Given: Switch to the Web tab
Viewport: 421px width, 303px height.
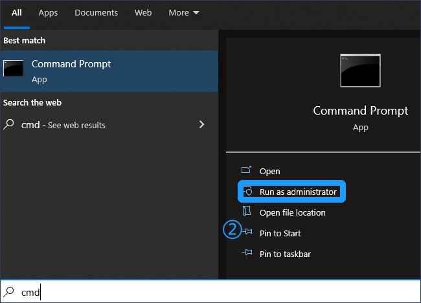Looking at the screenshot, I should click(x=143, y=12).
